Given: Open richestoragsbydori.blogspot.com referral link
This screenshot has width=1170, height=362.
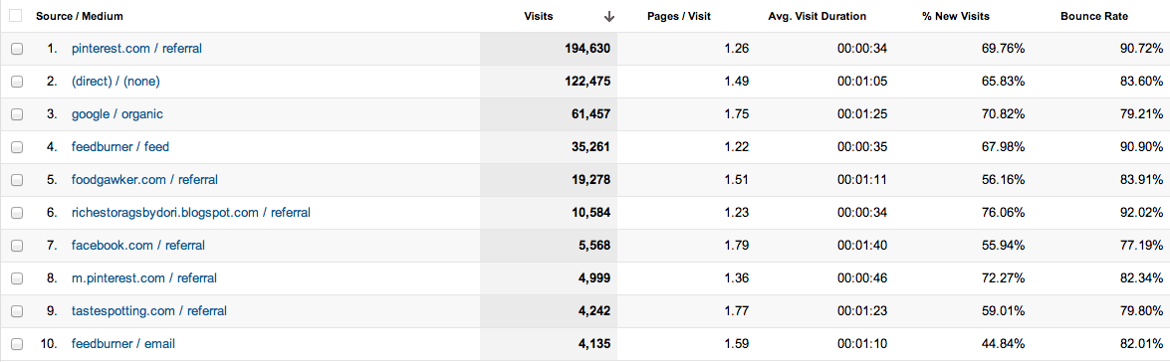Looking at the screenshot, I should pos(191,212).
